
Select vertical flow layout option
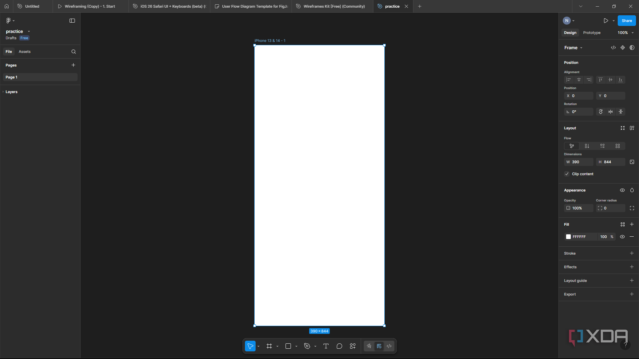587,146
